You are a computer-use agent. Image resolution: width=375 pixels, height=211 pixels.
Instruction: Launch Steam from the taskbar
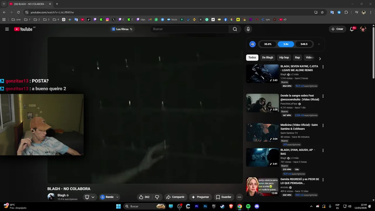pyautogui.click(x=222, y=206)
